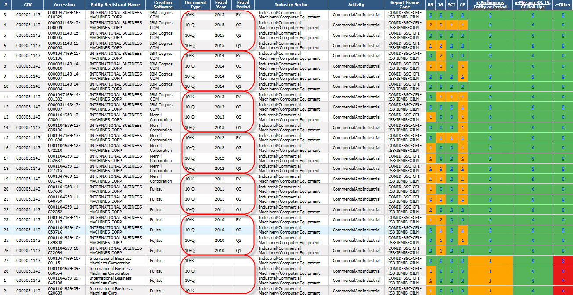573x295 pixels.
Task: Select the Fiscal Year column header
Action: (x=221, y=5)
